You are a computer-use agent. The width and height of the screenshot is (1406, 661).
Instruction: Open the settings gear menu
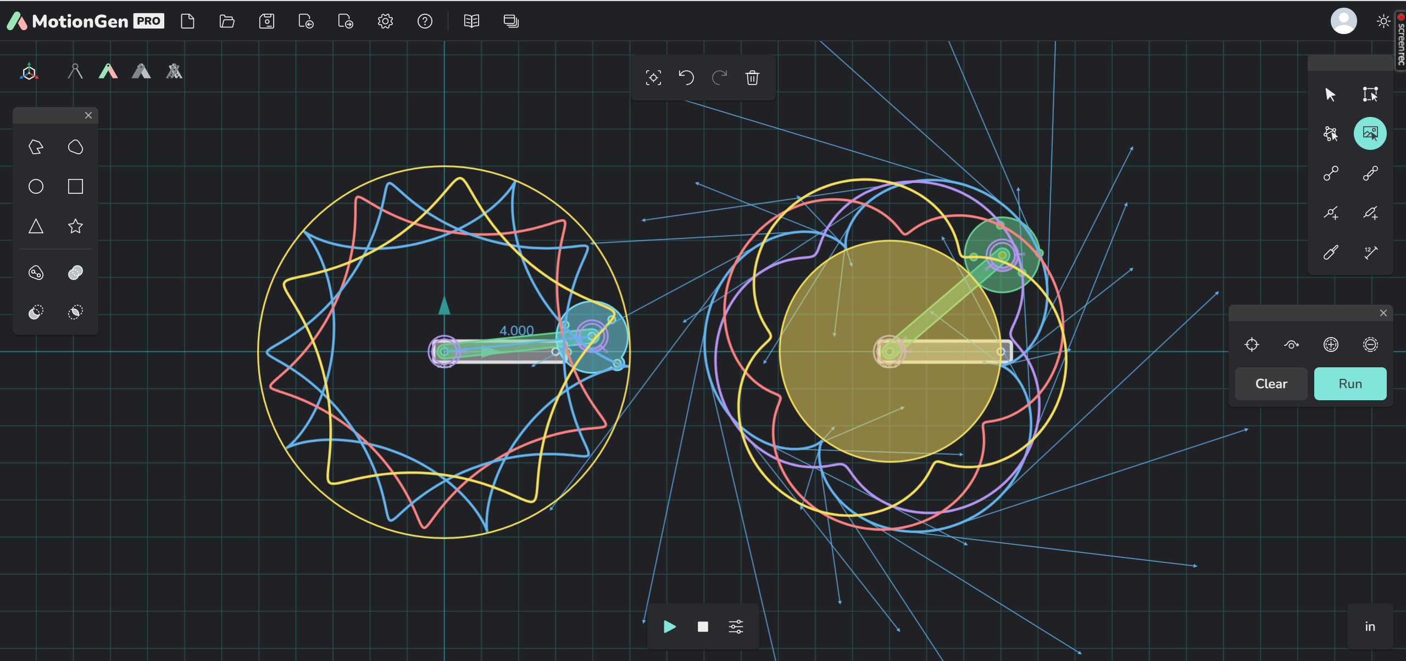[385, 21]
